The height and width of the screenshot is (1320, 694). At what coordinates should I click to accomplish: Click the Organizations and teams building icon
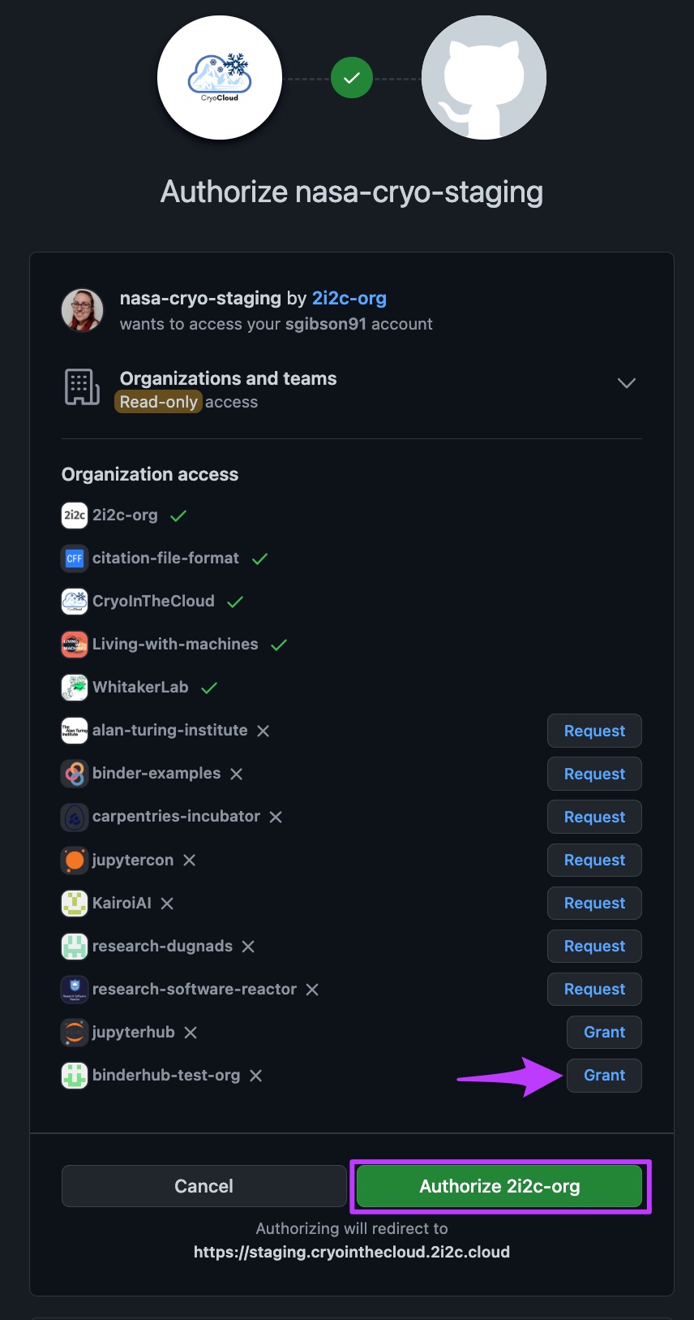82,387
